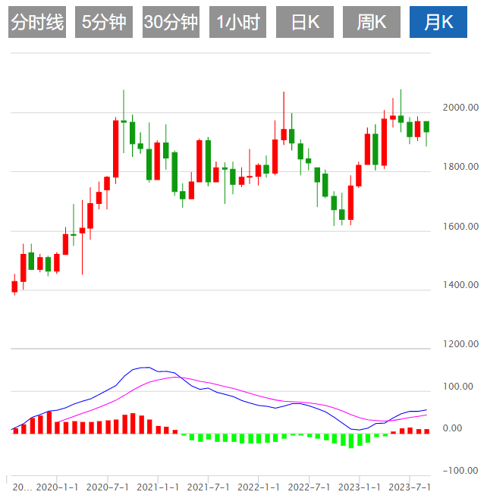Click the 1200.00 price axis label
This screenshot has width=487, height=495.
pos(462,344)
